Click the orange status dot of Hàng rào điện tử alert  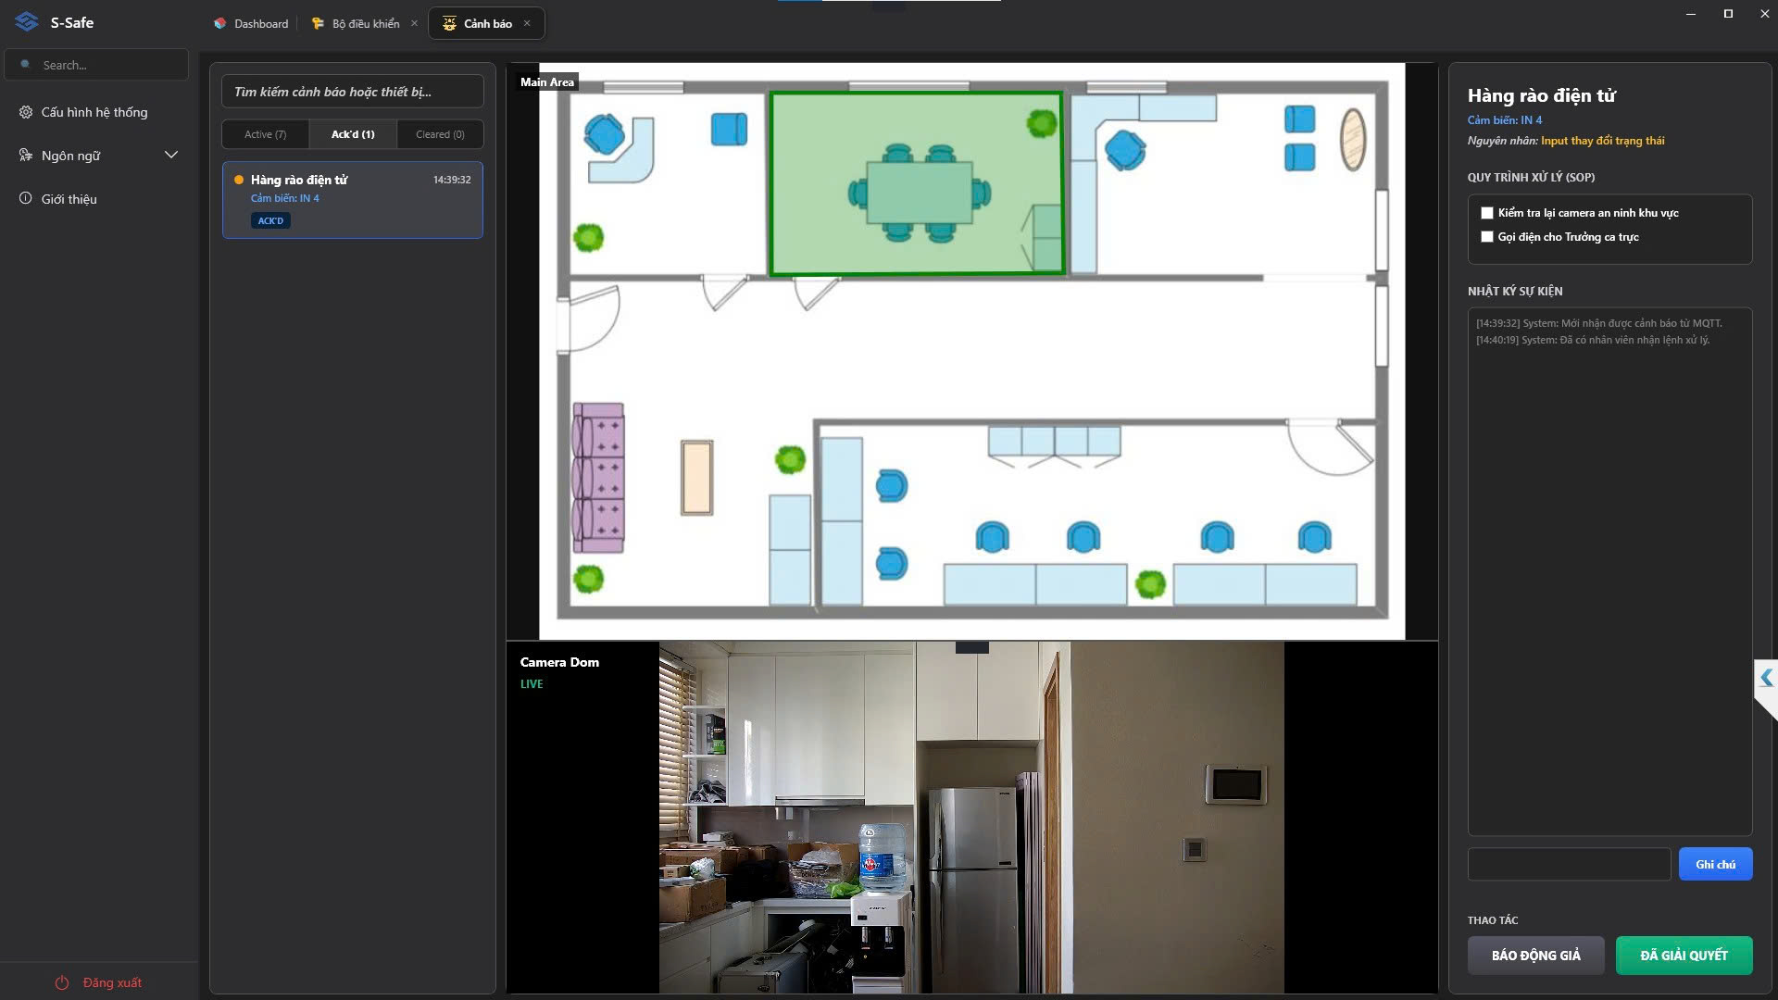[239, 180]
